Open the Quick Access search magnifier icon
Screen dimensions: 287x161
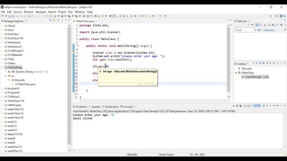coord(270,16)
